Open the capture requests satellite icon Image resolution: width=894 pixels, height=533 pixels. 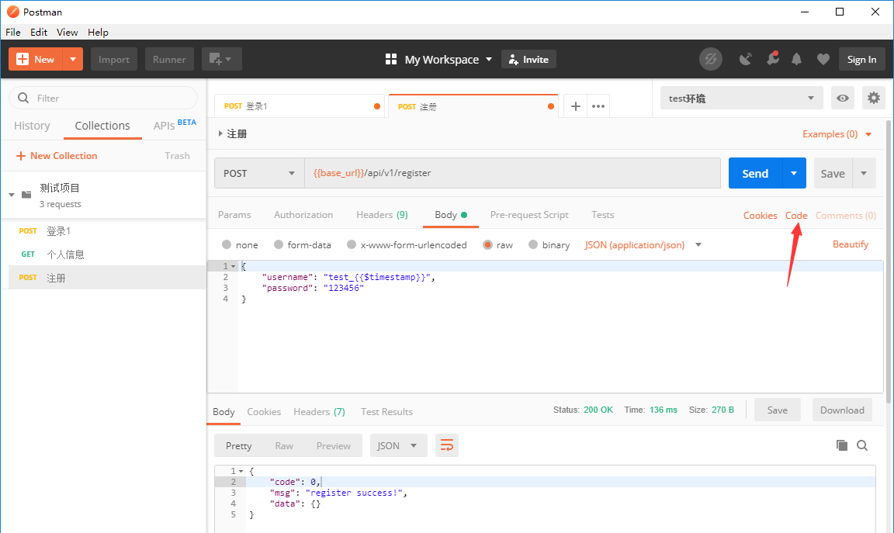(x=745, y=59)
